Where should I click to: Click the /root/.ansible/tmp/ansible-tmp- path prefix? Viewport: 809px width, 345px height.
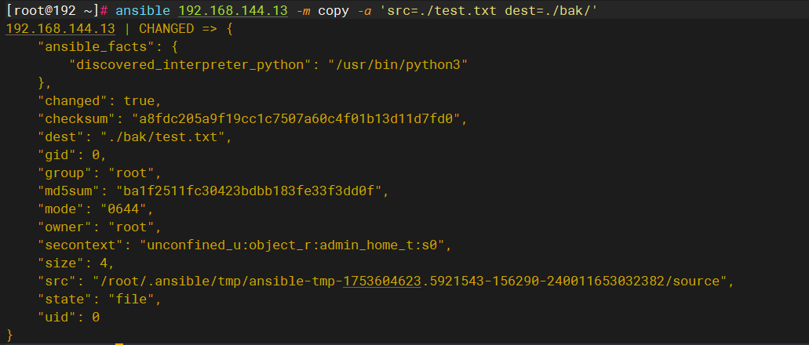tap(220, 281)
